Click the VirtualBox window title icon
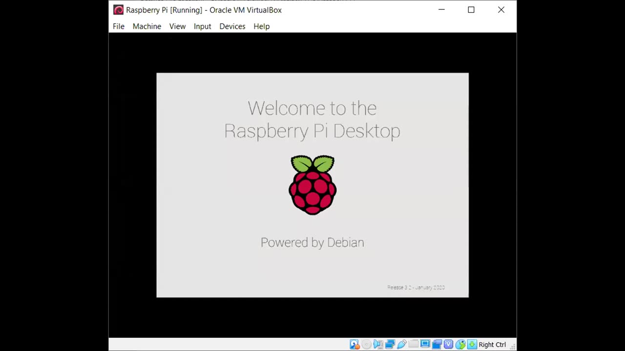 pos(118,10)
